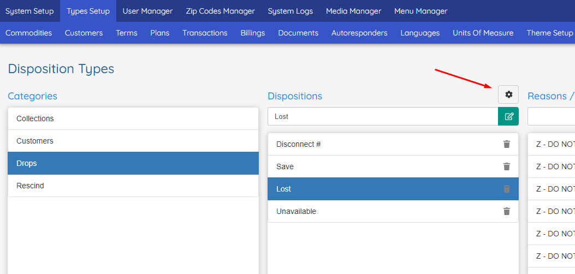
Task: Click trash icon on the Lost row
Action: coord(506,189)
